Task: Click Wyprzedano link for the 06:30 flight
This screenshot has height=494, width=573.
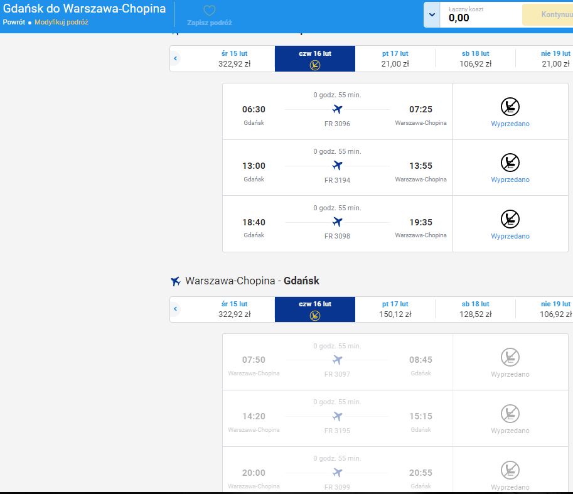Action: coord(510,124)
